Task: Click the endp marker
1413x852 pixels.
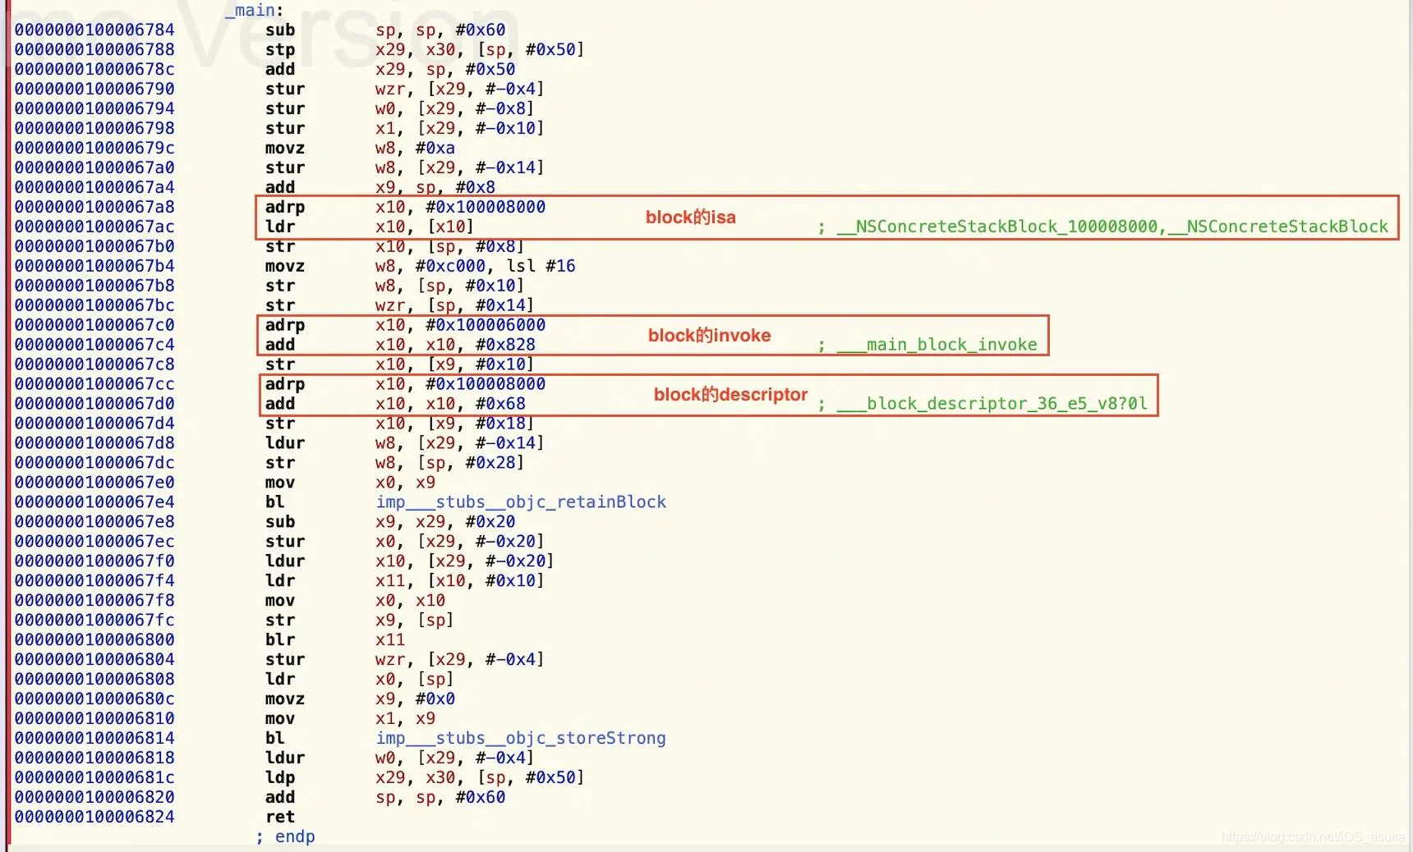Action: pyautogui.click(x=285, y=836)
